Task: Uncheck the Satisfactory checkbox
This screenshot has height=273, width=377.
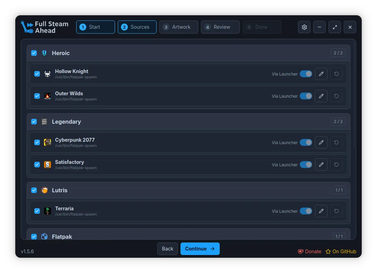Action: 37,165
